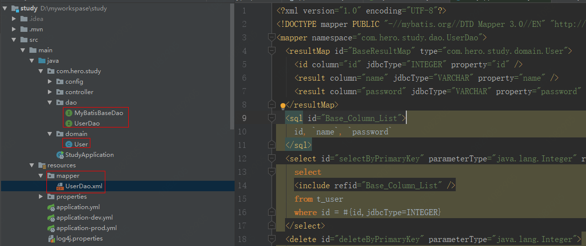
Task: Collapse the mapper folder arrow
Action: pyautogui.click(x=41, y=175)
